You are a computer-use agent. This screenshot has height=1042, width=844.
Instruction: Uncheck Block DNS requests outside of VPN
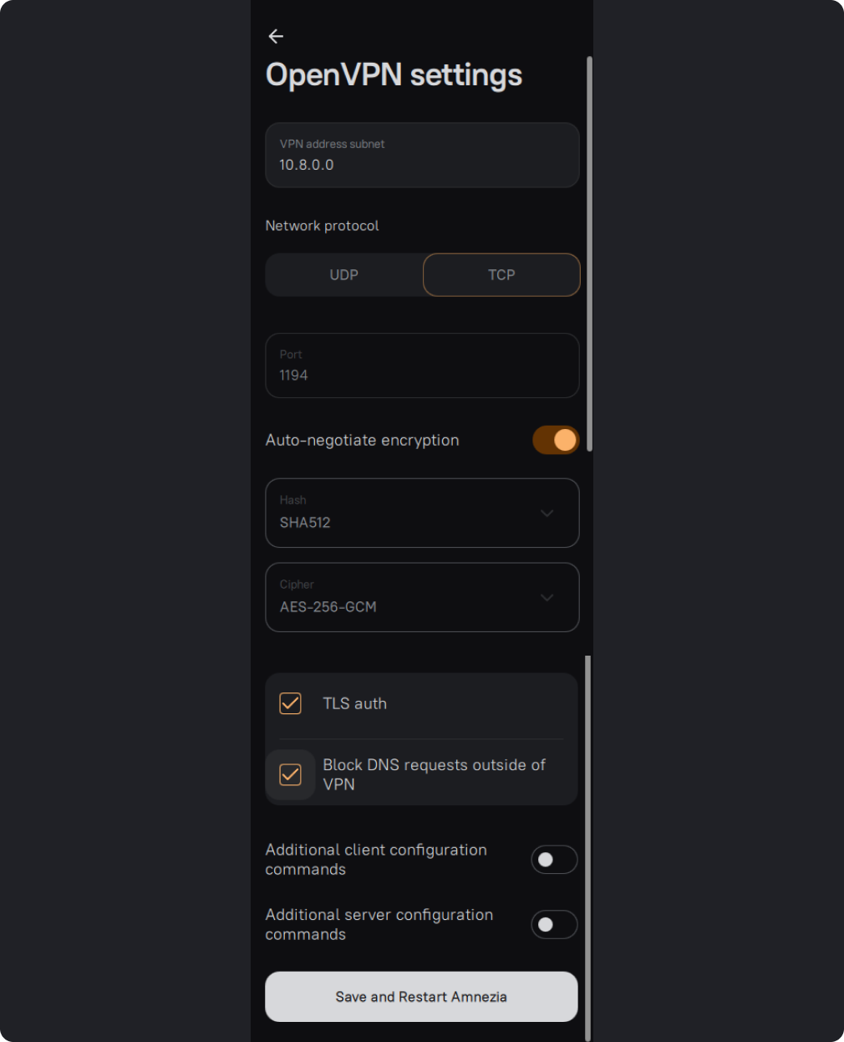tap(290, 774)
